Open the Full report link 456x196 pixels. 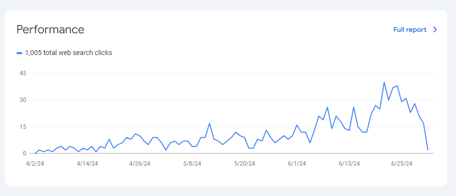click(409, 29)
